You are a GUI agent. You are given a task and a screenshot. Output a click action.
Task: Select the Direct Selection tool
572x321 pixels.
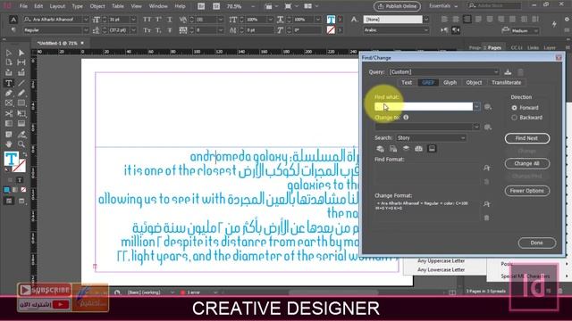coord(21,53)
